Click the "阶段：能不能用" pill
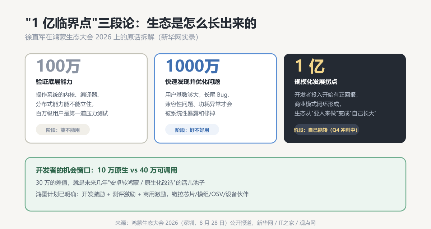The image size is (431, 229). (x=63, y=130)
